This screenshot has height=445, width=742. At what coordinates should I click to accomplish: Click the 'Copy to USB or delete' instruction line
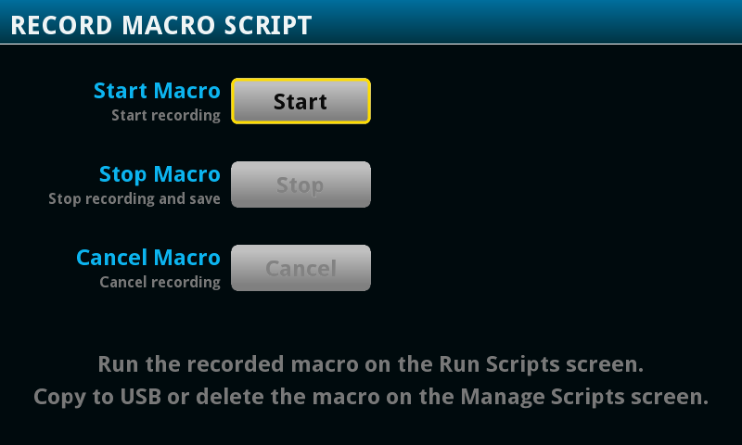[370, 397]
